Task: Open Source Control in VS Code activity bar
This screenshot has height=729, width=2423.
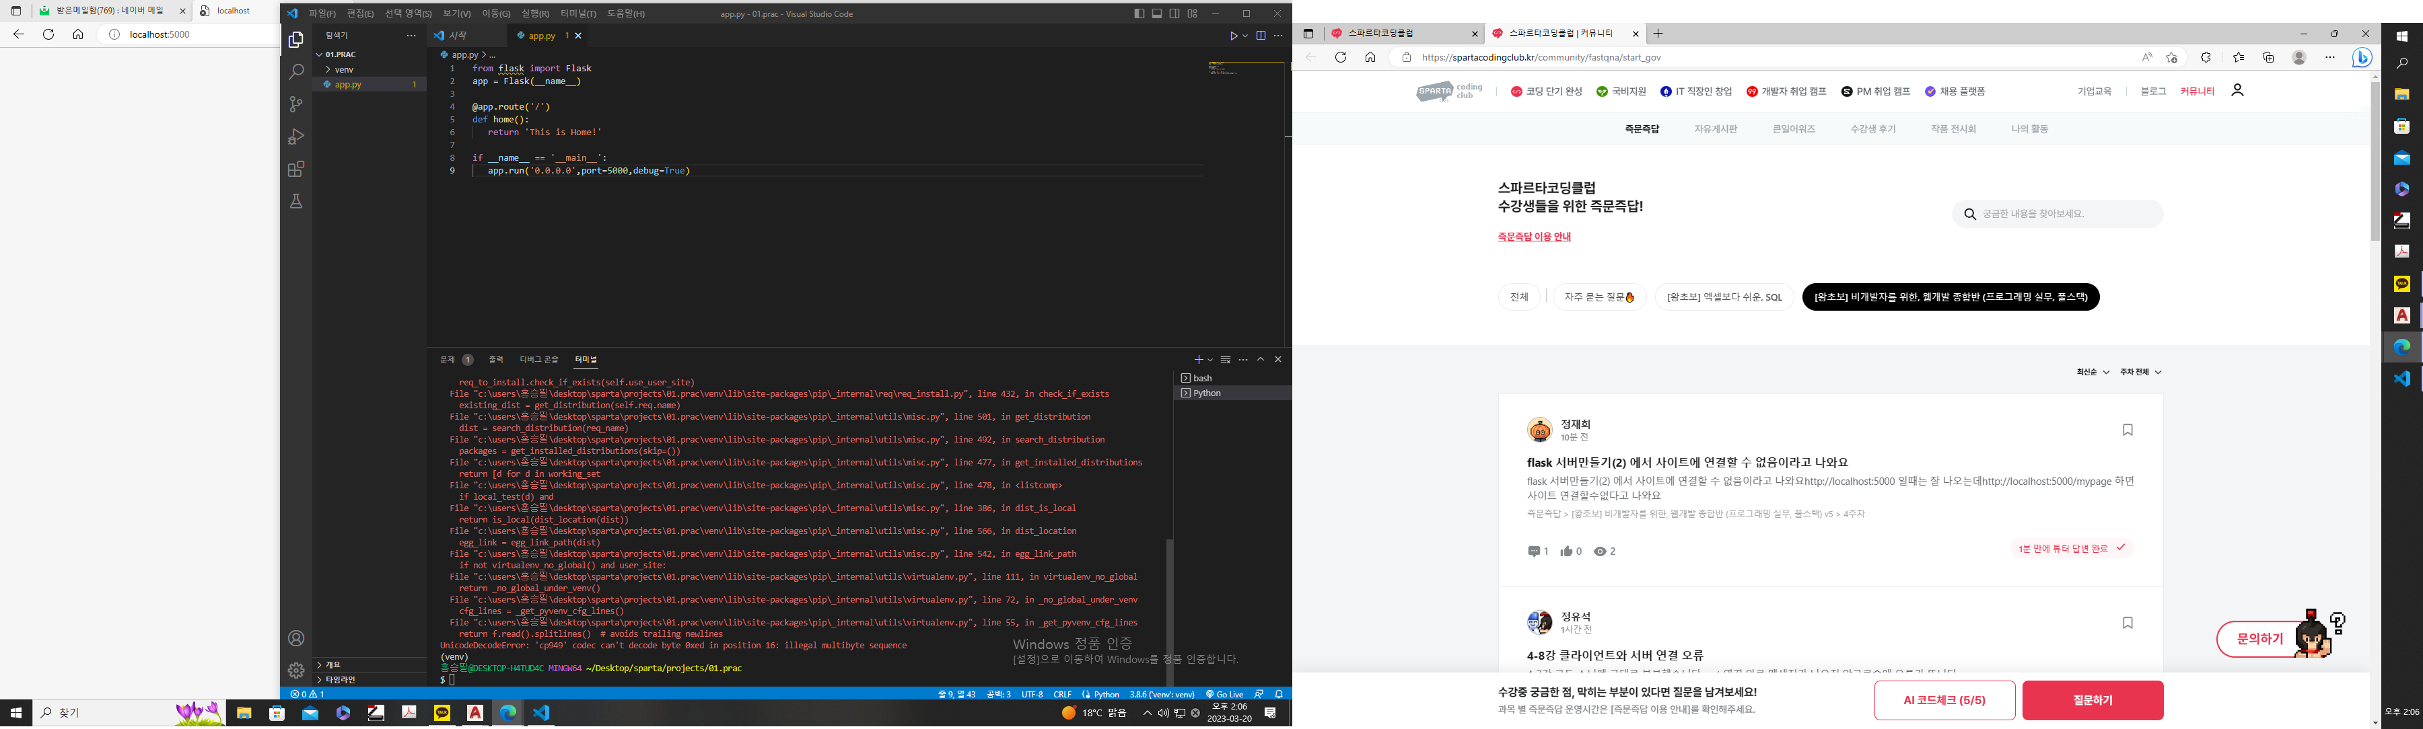Action: point(296,104)
